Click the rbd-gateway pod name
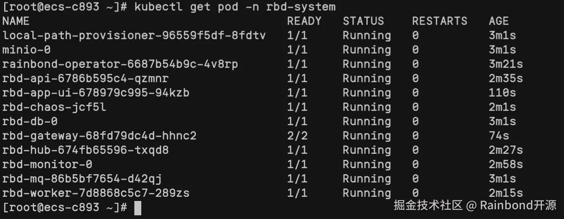 (x=99, y=136)
